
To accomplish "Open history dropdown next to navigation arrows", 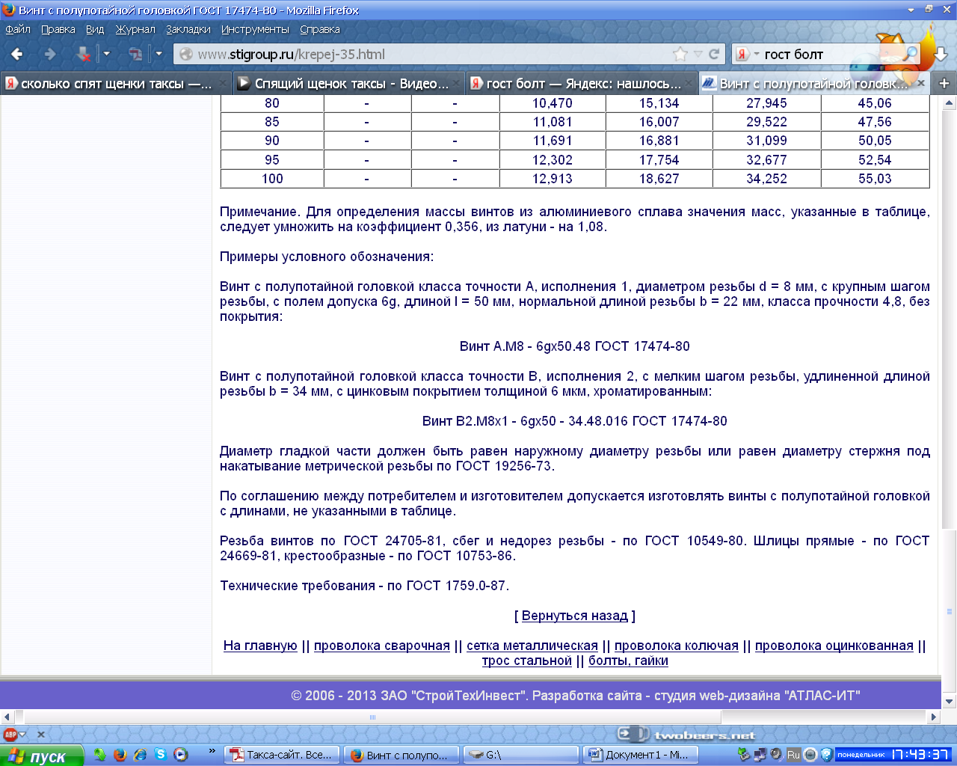I will point(106,54).
